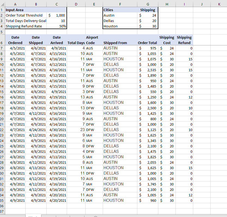Click date shipped 4/13/2021 in row 29
Image resolution: width=227 pixels, height=217 pixels.
tap(36, 168)
